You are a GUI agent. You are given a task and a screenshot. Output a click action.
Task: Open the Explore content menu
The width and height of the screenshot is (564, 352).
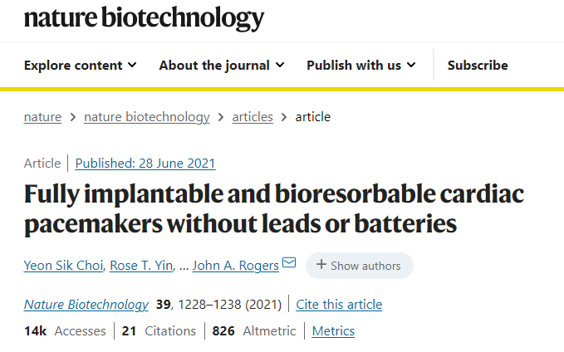pos(81,66)
